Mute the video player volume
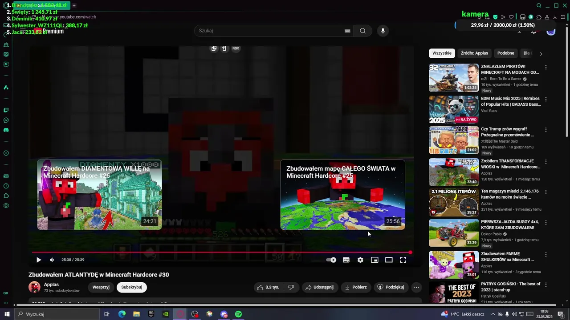570x320 pixels. [52, 260]
